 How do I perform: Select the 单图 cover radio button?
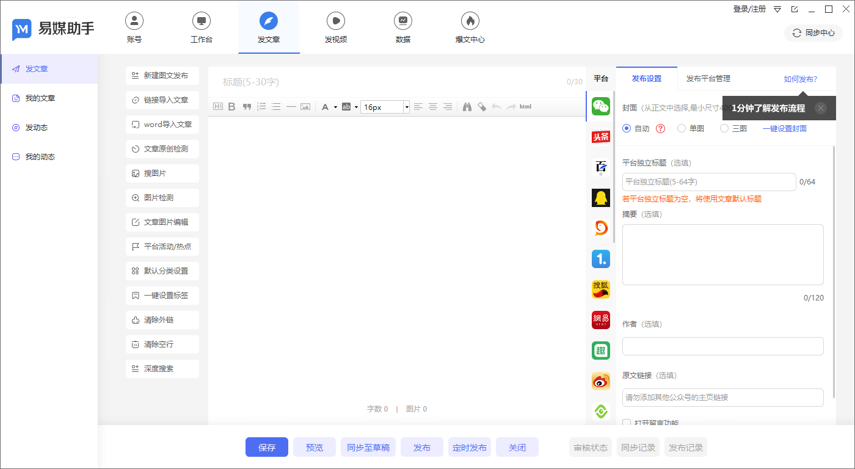pyautogui.click(x=682, y=129)
